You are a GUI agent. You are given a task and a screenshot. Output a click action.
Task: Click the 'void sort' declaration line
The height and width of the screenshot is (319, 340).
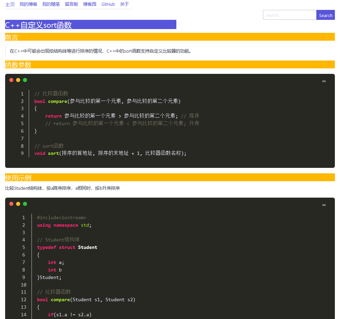click(110, 153)
